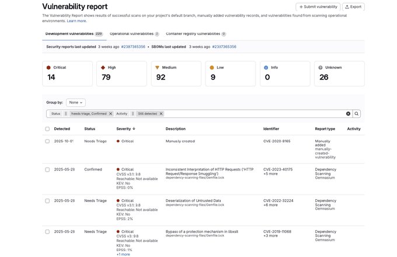Expand +1 more under CVSS details
The image size is (397, 257).
coord(123,255)
